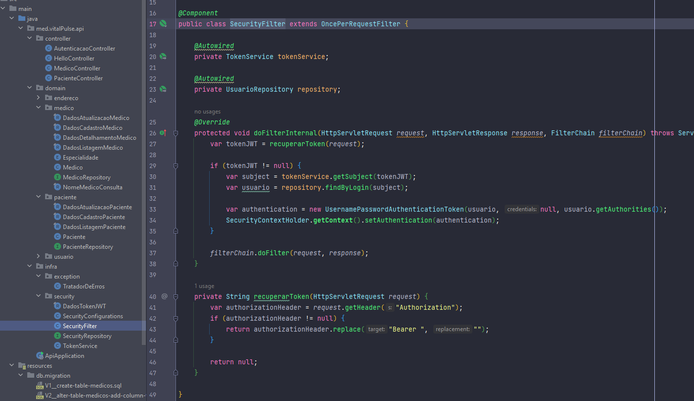The width and height of the screenshot is (694, 401).
Task: Collapse the recuperarToken method fold marker
Action: tap(175, 296)
